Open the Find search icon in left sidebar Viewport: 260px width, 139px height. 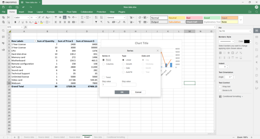click(x=3, y=31)
